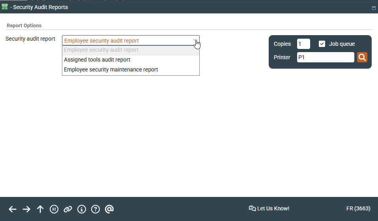Click the chain link icon
Image resolution: width=378 pixels, height=221 pixels.
68,209
